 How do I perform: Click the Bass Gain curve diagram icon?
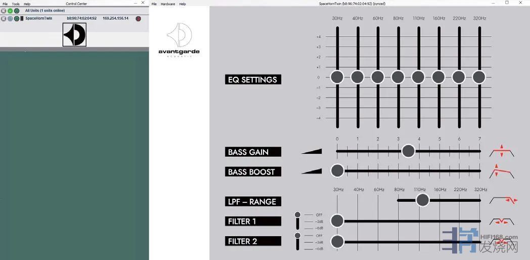[x=502, y=151]
